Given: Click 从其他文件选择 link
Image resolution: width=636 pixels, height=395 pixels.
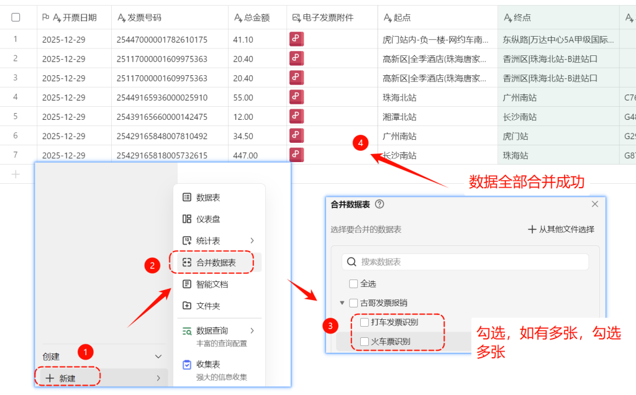Looking at the screenshot, I should click(x=566, y=230).
